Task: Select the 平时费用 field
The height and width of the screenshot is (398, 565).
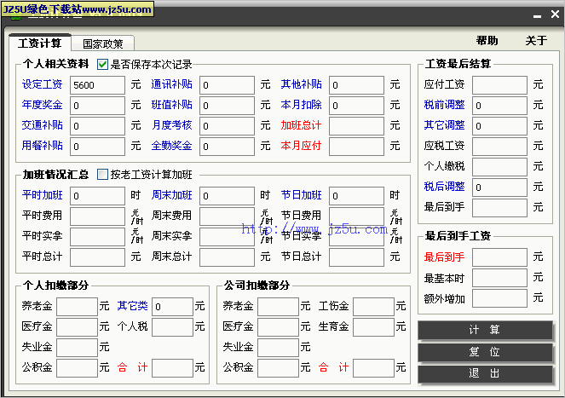Action: 97,216
